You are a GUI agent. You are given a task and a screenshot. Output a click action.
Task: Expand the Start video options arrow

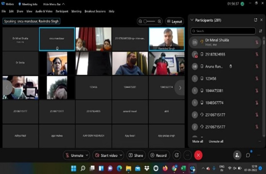tap(121, 155)
